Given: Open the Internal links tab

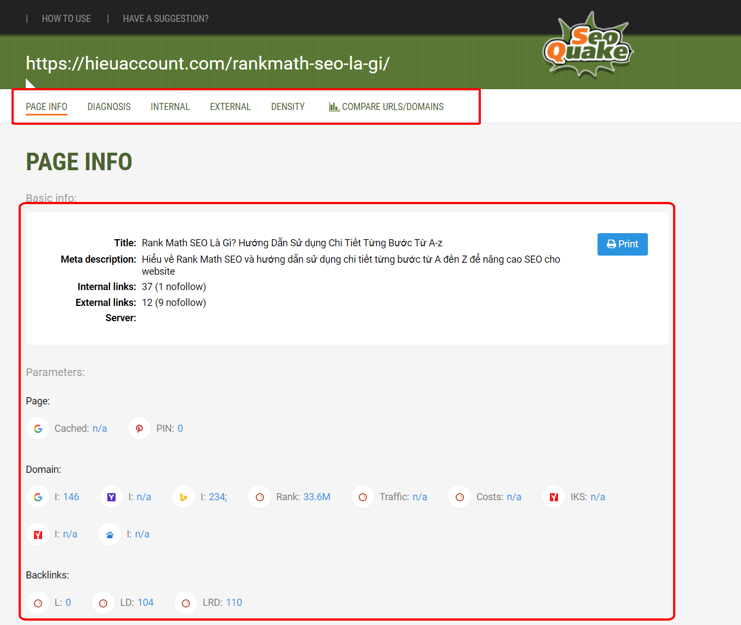Looking at the screenshot, I should click(x=170, y=107).
